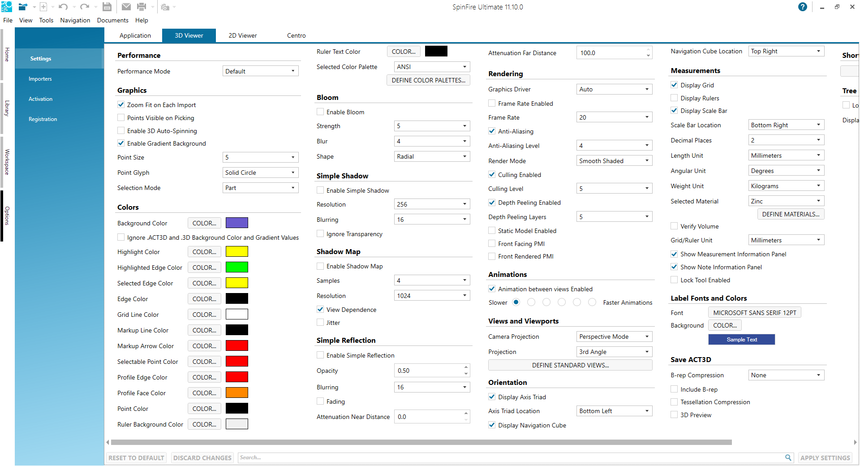Open the Point Glyph dropdown
The width and height of the screenshot is (860, 466).
(x=260, y=173)
